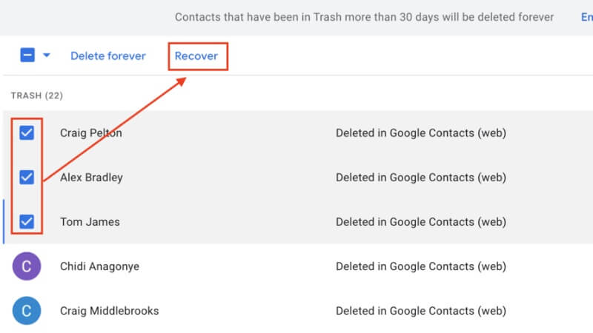Click Delete forever

(108, 56)
